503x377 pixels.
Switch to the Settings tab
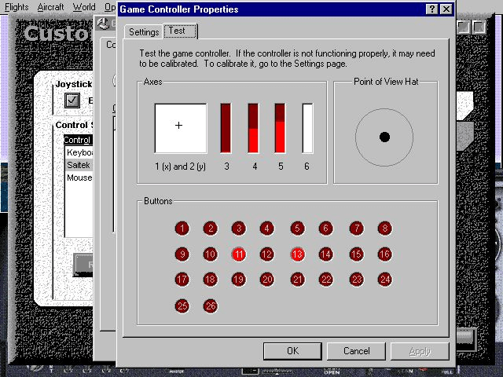144,32
